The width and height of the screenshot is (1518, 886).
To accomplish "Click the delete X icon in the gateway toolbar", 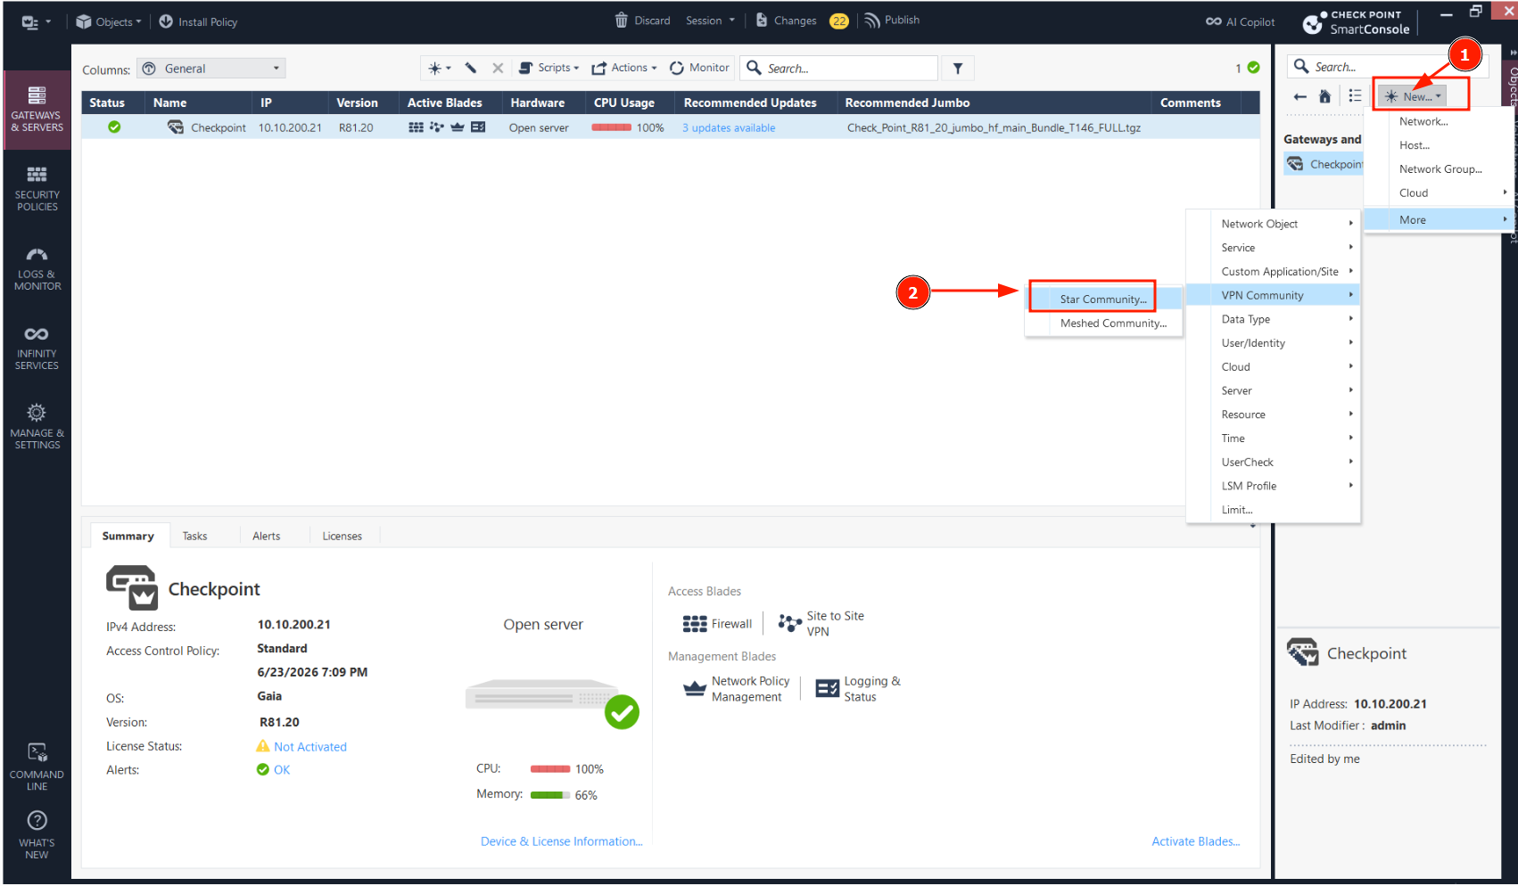I will [x=498, y=68].
